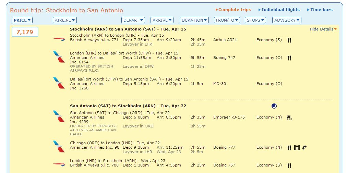Select the Complete trips view
Image resolution: width=347 pixels, height=173 pixels.
234,10
